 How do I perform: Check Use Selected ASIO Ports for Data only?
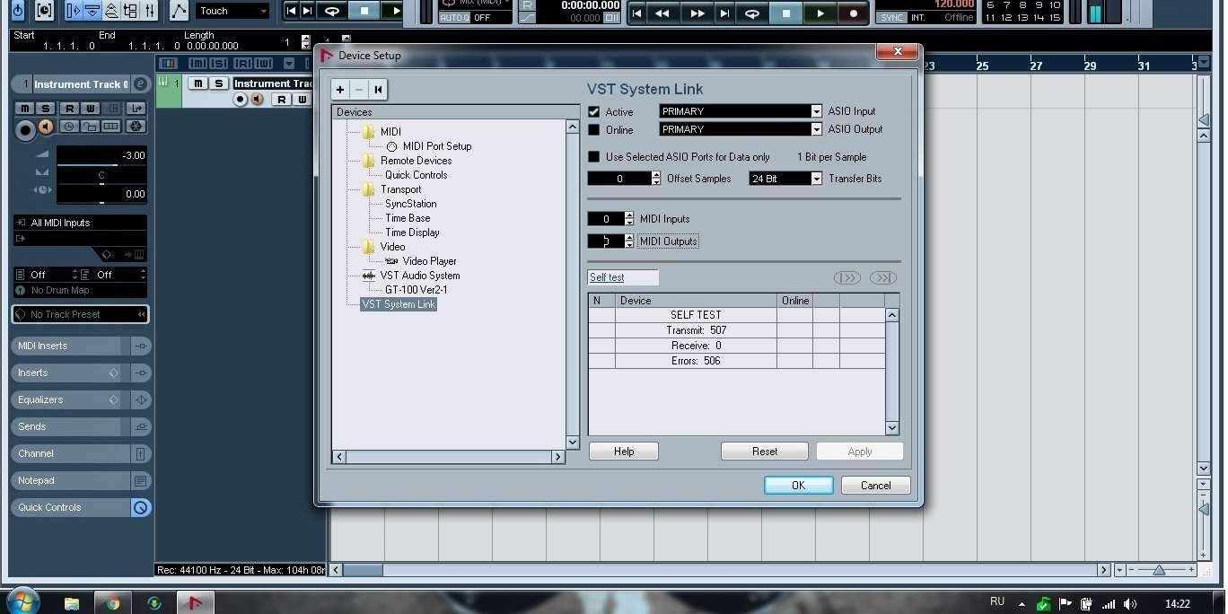[593, 157]
